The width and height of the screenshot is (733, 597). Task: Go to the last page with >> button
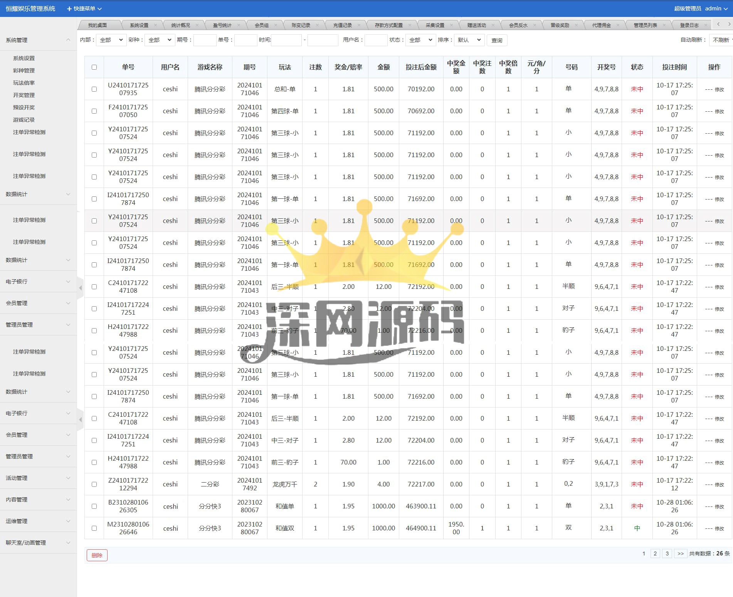680,553
